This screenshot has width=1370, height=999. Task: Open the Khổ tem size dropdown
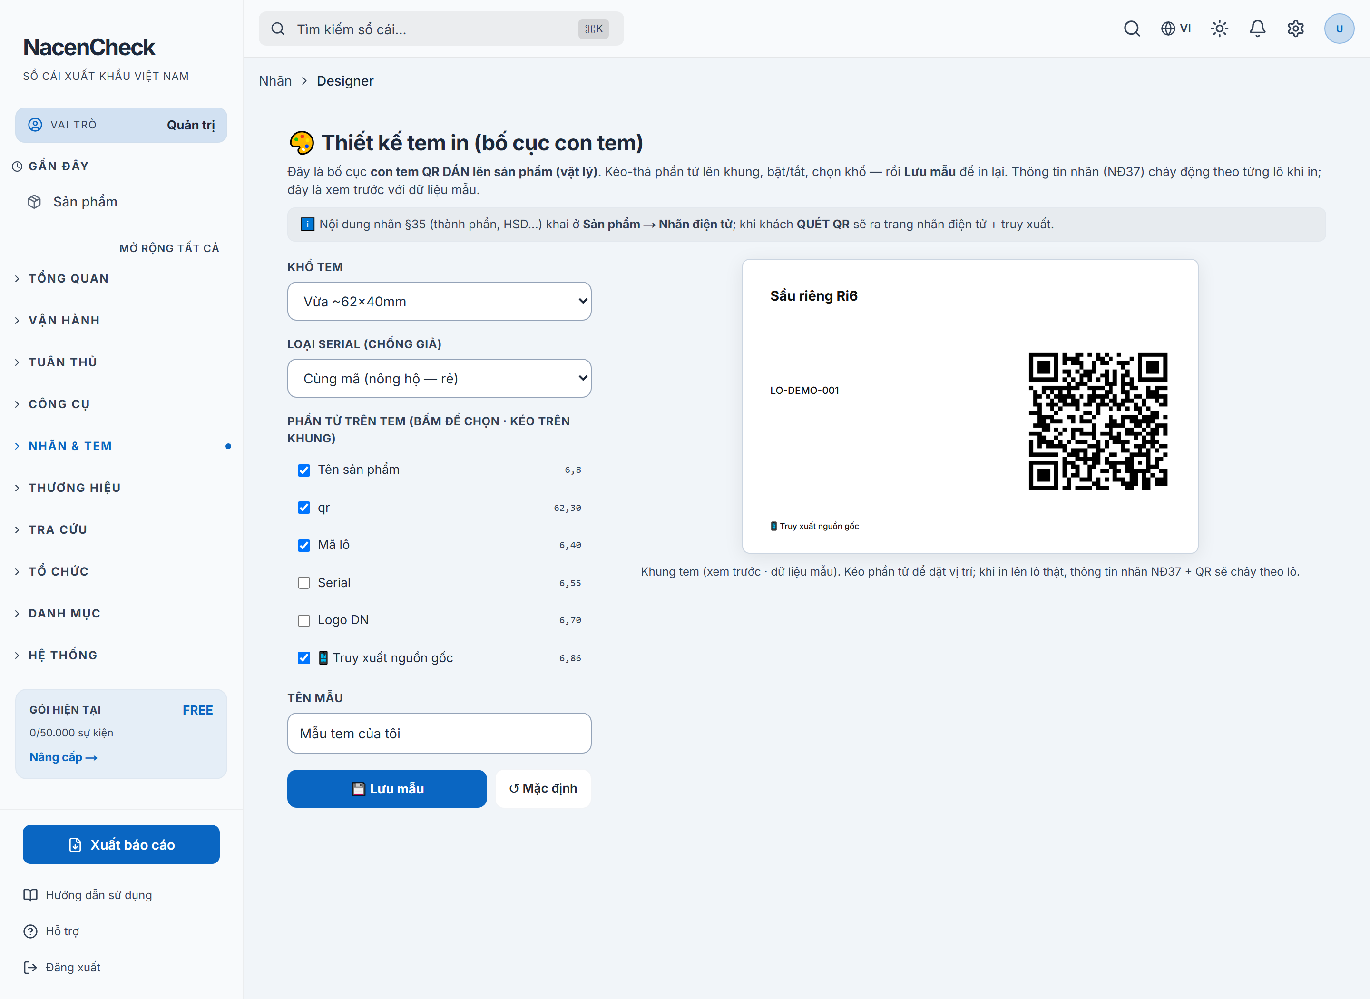(x=439, y=301)
